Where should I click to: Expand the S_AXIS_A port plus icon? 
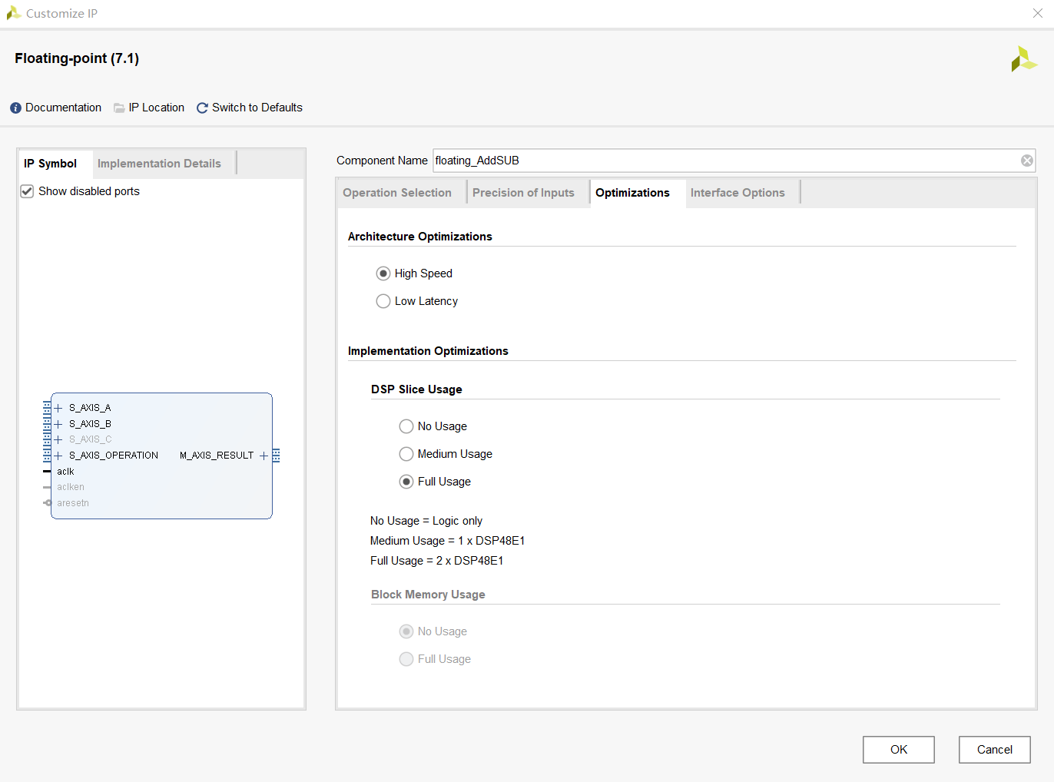pos(58,408)
